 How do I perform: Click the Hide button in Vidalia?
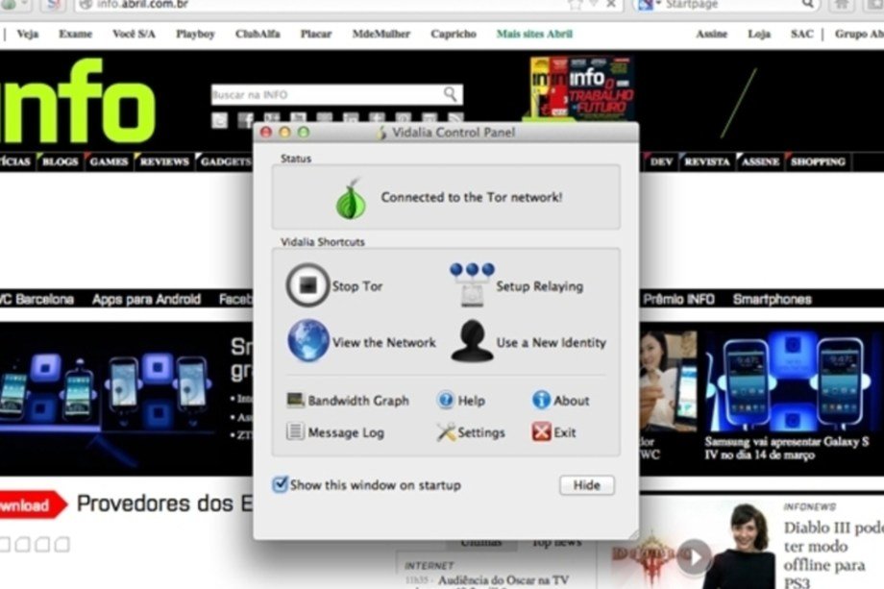[587, 485]
